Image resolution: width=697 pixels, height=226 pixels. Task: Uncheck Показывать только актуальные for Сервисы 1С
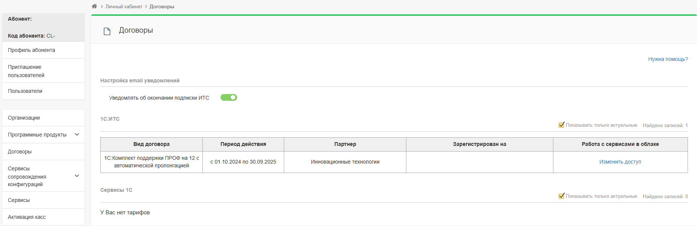click(x=561, y=196)
